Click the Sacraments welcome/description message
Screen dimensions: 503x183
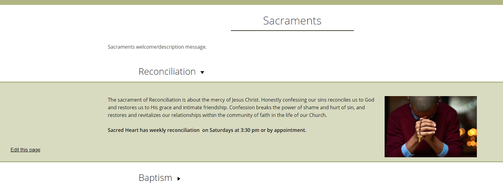[157, 47]
